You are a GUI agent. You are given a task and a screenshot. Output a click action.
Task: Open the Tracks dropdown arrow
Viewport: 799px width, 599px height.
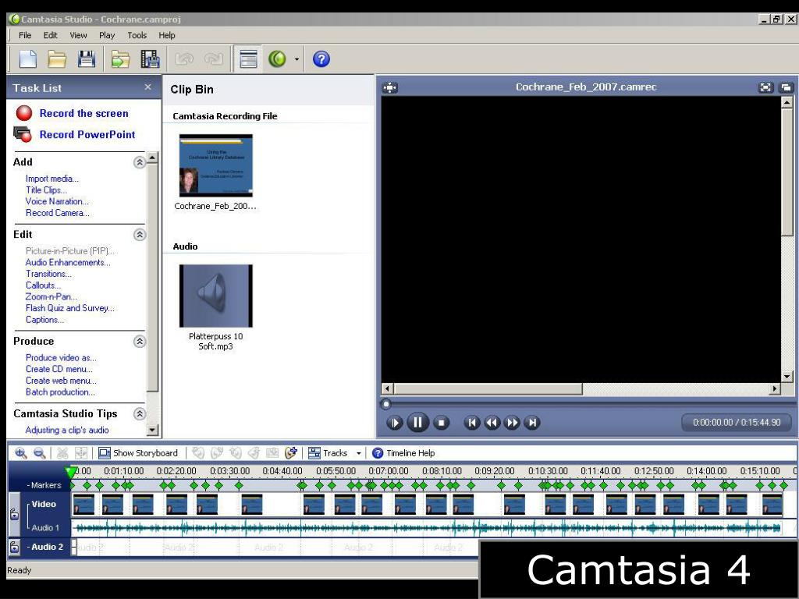[x=359, y=453]
